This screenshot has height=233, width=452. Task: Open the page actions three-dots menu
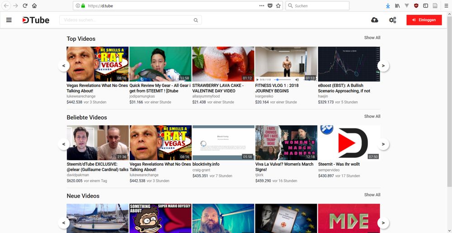tap(262, 5)
